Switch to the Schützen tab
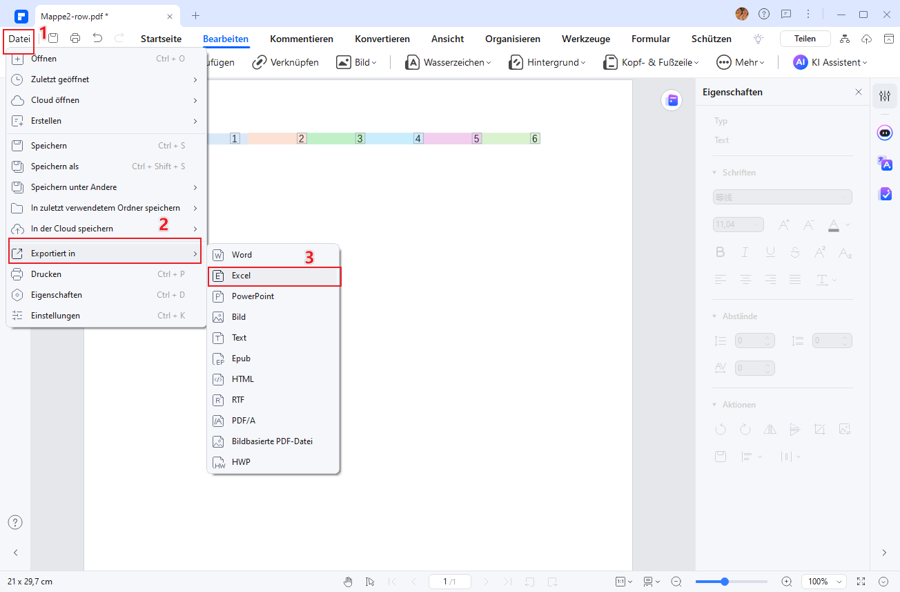900x592 pixels. pos(712,39)
